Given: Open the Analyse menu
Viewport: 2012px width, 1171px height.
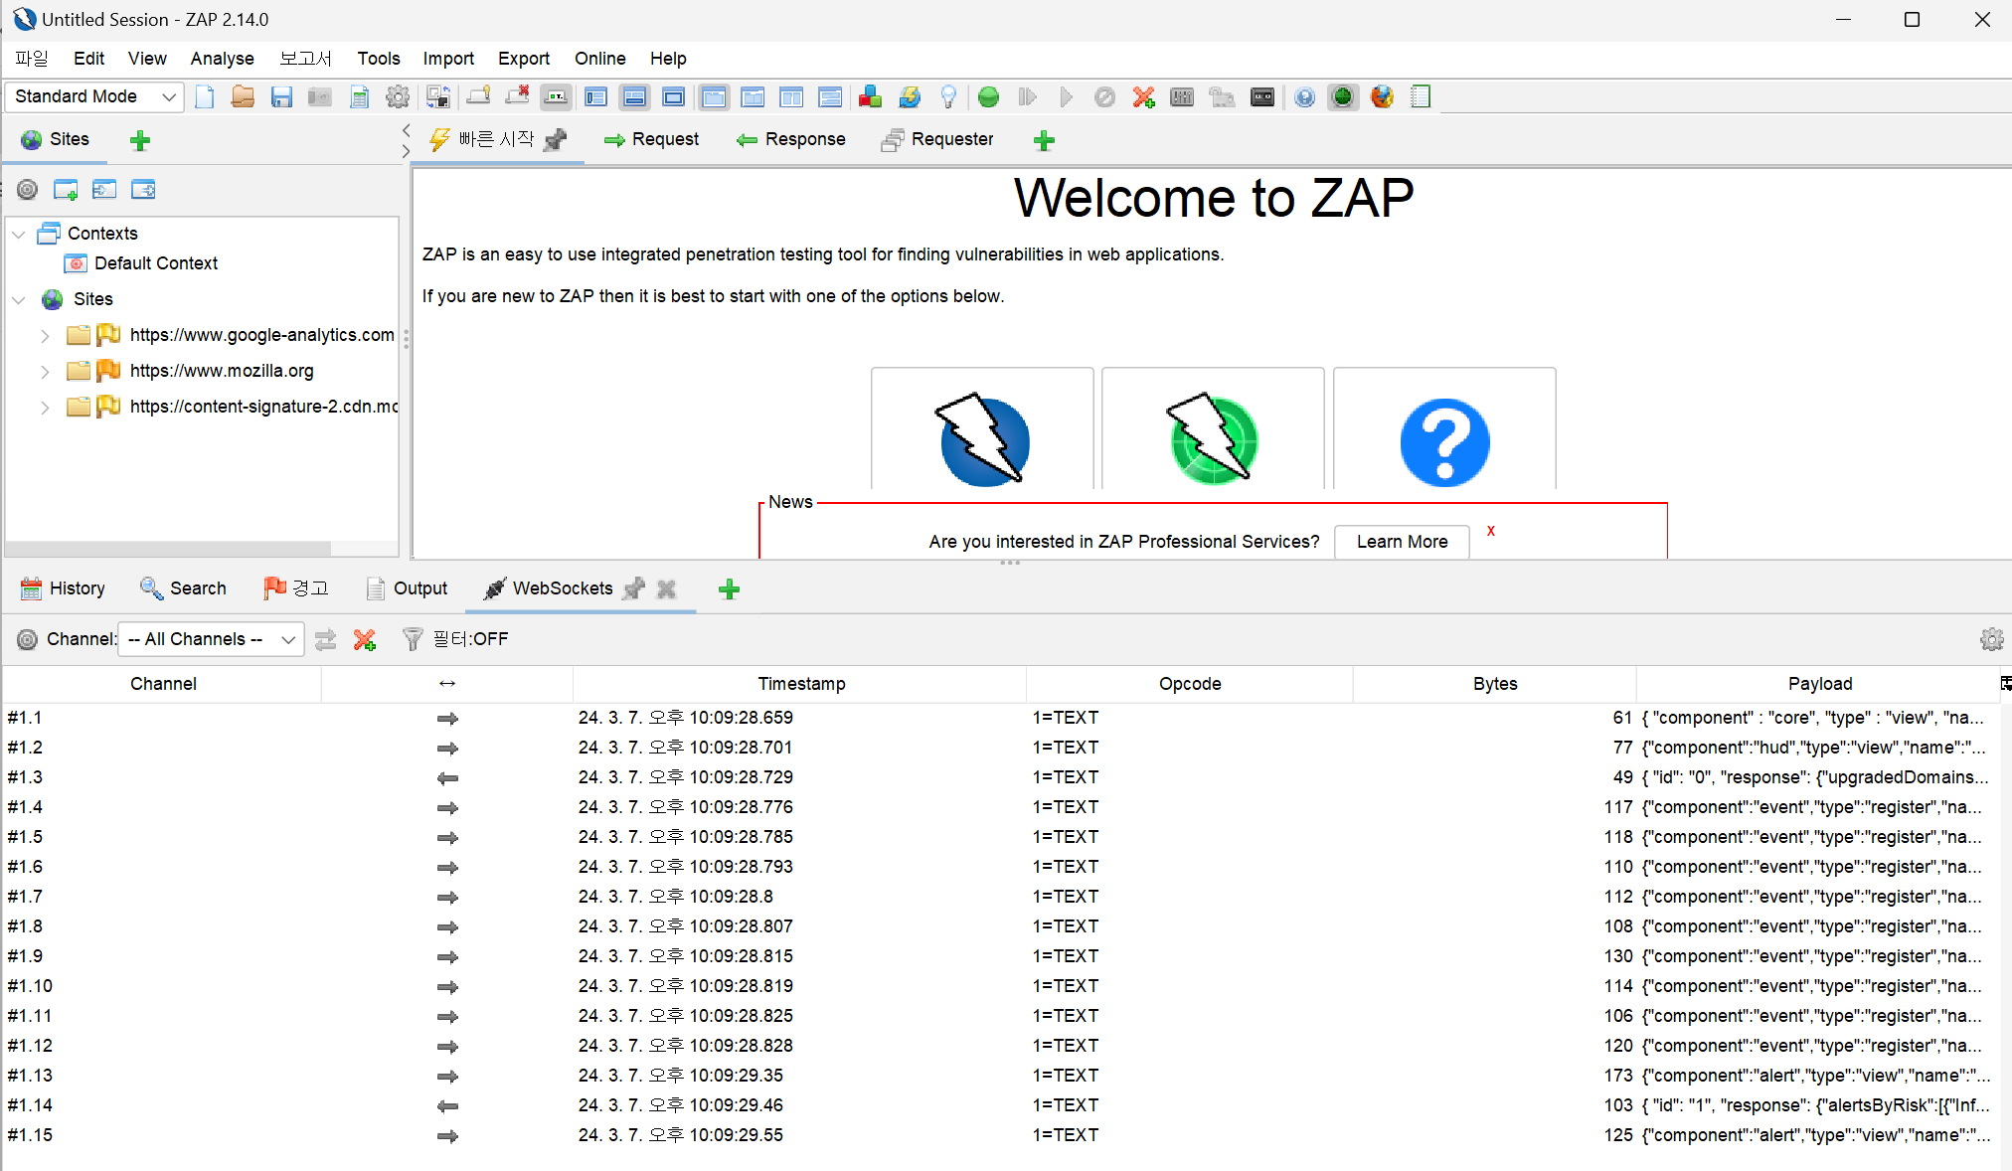Looking at the screenshot, I should click(x=222, y=59).
